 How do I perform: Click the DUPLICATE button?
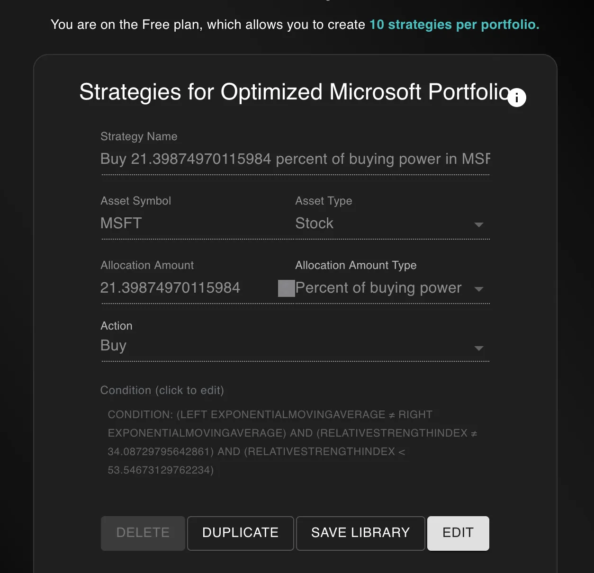[x=241, y=533]
